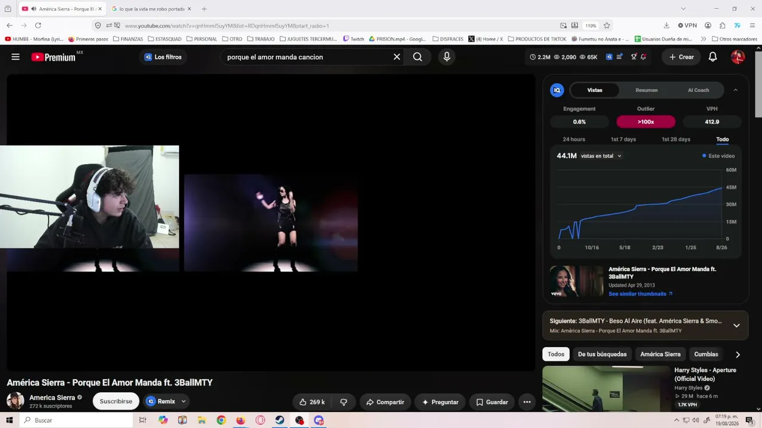Viewport: 762px width, 428px height.
Task: List all tabs dropdown arrow
Action: (x=683, y=9)
